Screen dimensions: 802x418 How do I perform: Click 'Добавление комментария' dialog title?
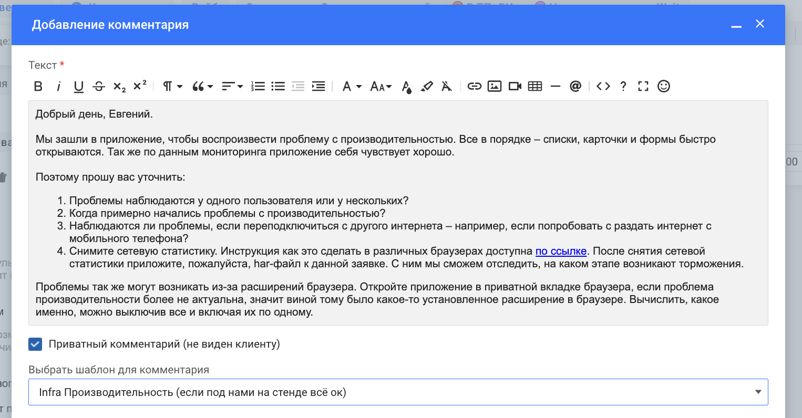pyautogui.click(x=110, y=25)
